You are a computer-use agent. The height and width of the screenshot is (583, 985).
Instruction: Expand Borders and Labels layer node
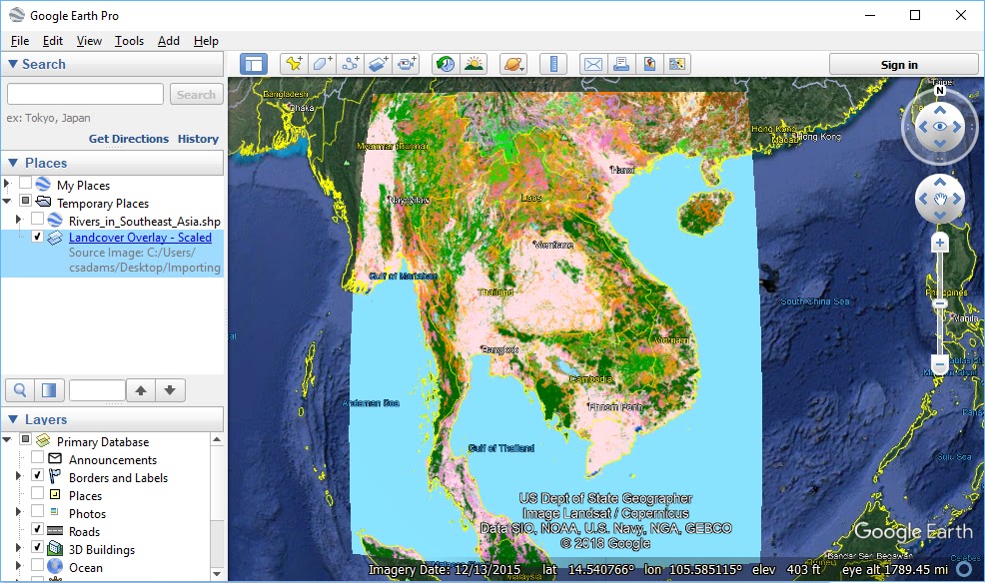[x=18, y=476]
